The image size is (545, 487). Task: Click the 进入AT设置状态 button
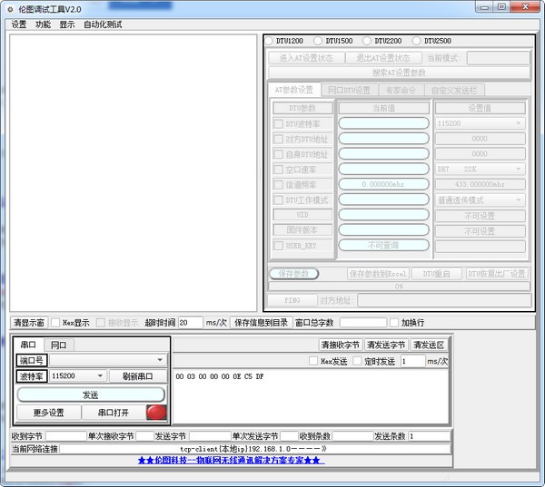306,58
